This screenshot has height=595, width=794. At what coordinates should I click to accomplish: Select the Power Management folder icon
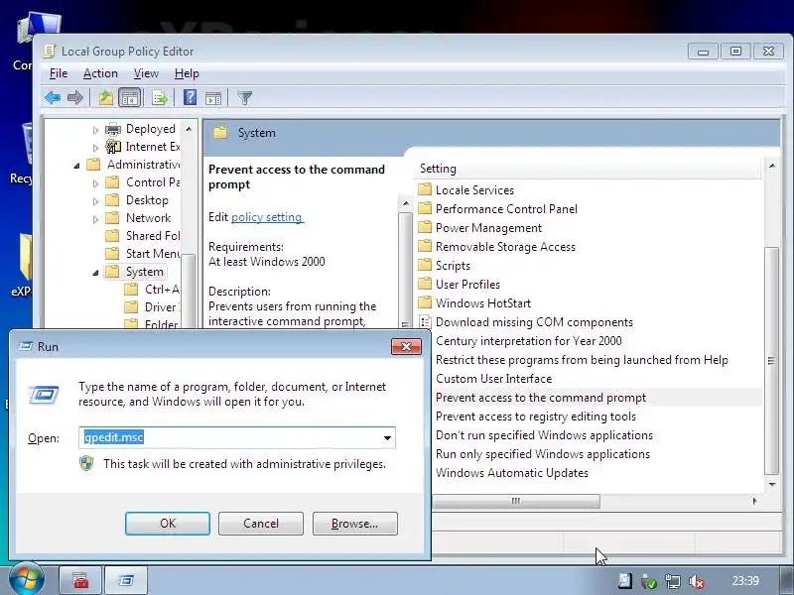(x=425, y=227)
